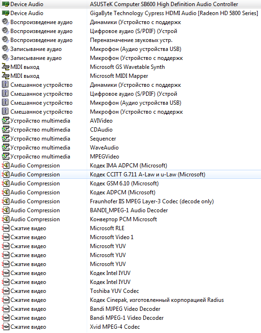Click the text Microsoft RLE
The image size is (261, 333).
[x=107, y=228]
